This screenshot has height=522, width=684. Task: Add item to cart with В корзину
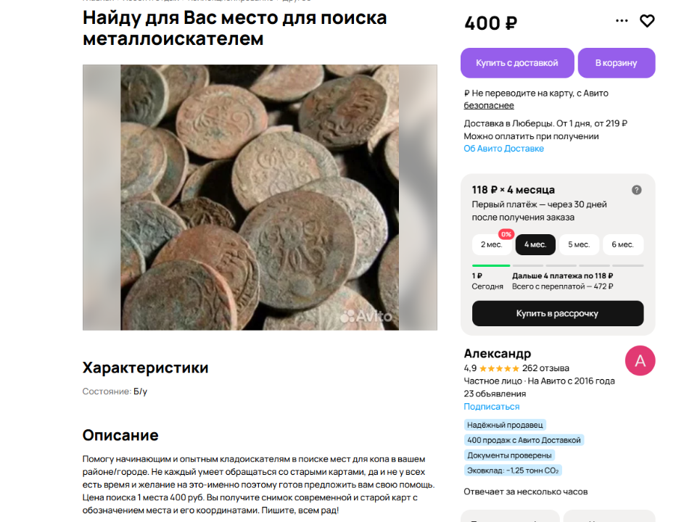[x=617, y=63]
